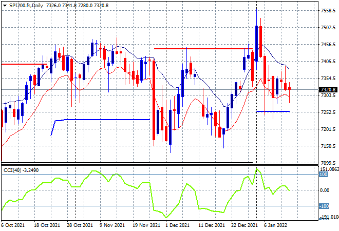Viewport: 339px width, 231px height.
Task: Click the tallest blue candle near 7558.5 high
Action: 257,43
